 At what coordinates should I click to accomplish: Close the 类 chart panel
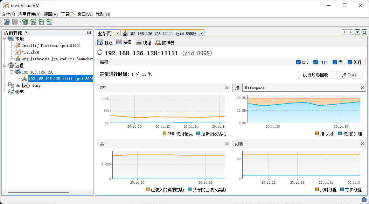tap(227, 144)
